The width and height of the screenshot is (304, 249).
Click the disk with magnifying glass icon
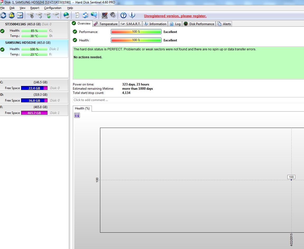coord(56,15)
